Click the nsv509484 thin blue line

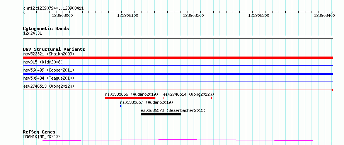tap(178, 82)
